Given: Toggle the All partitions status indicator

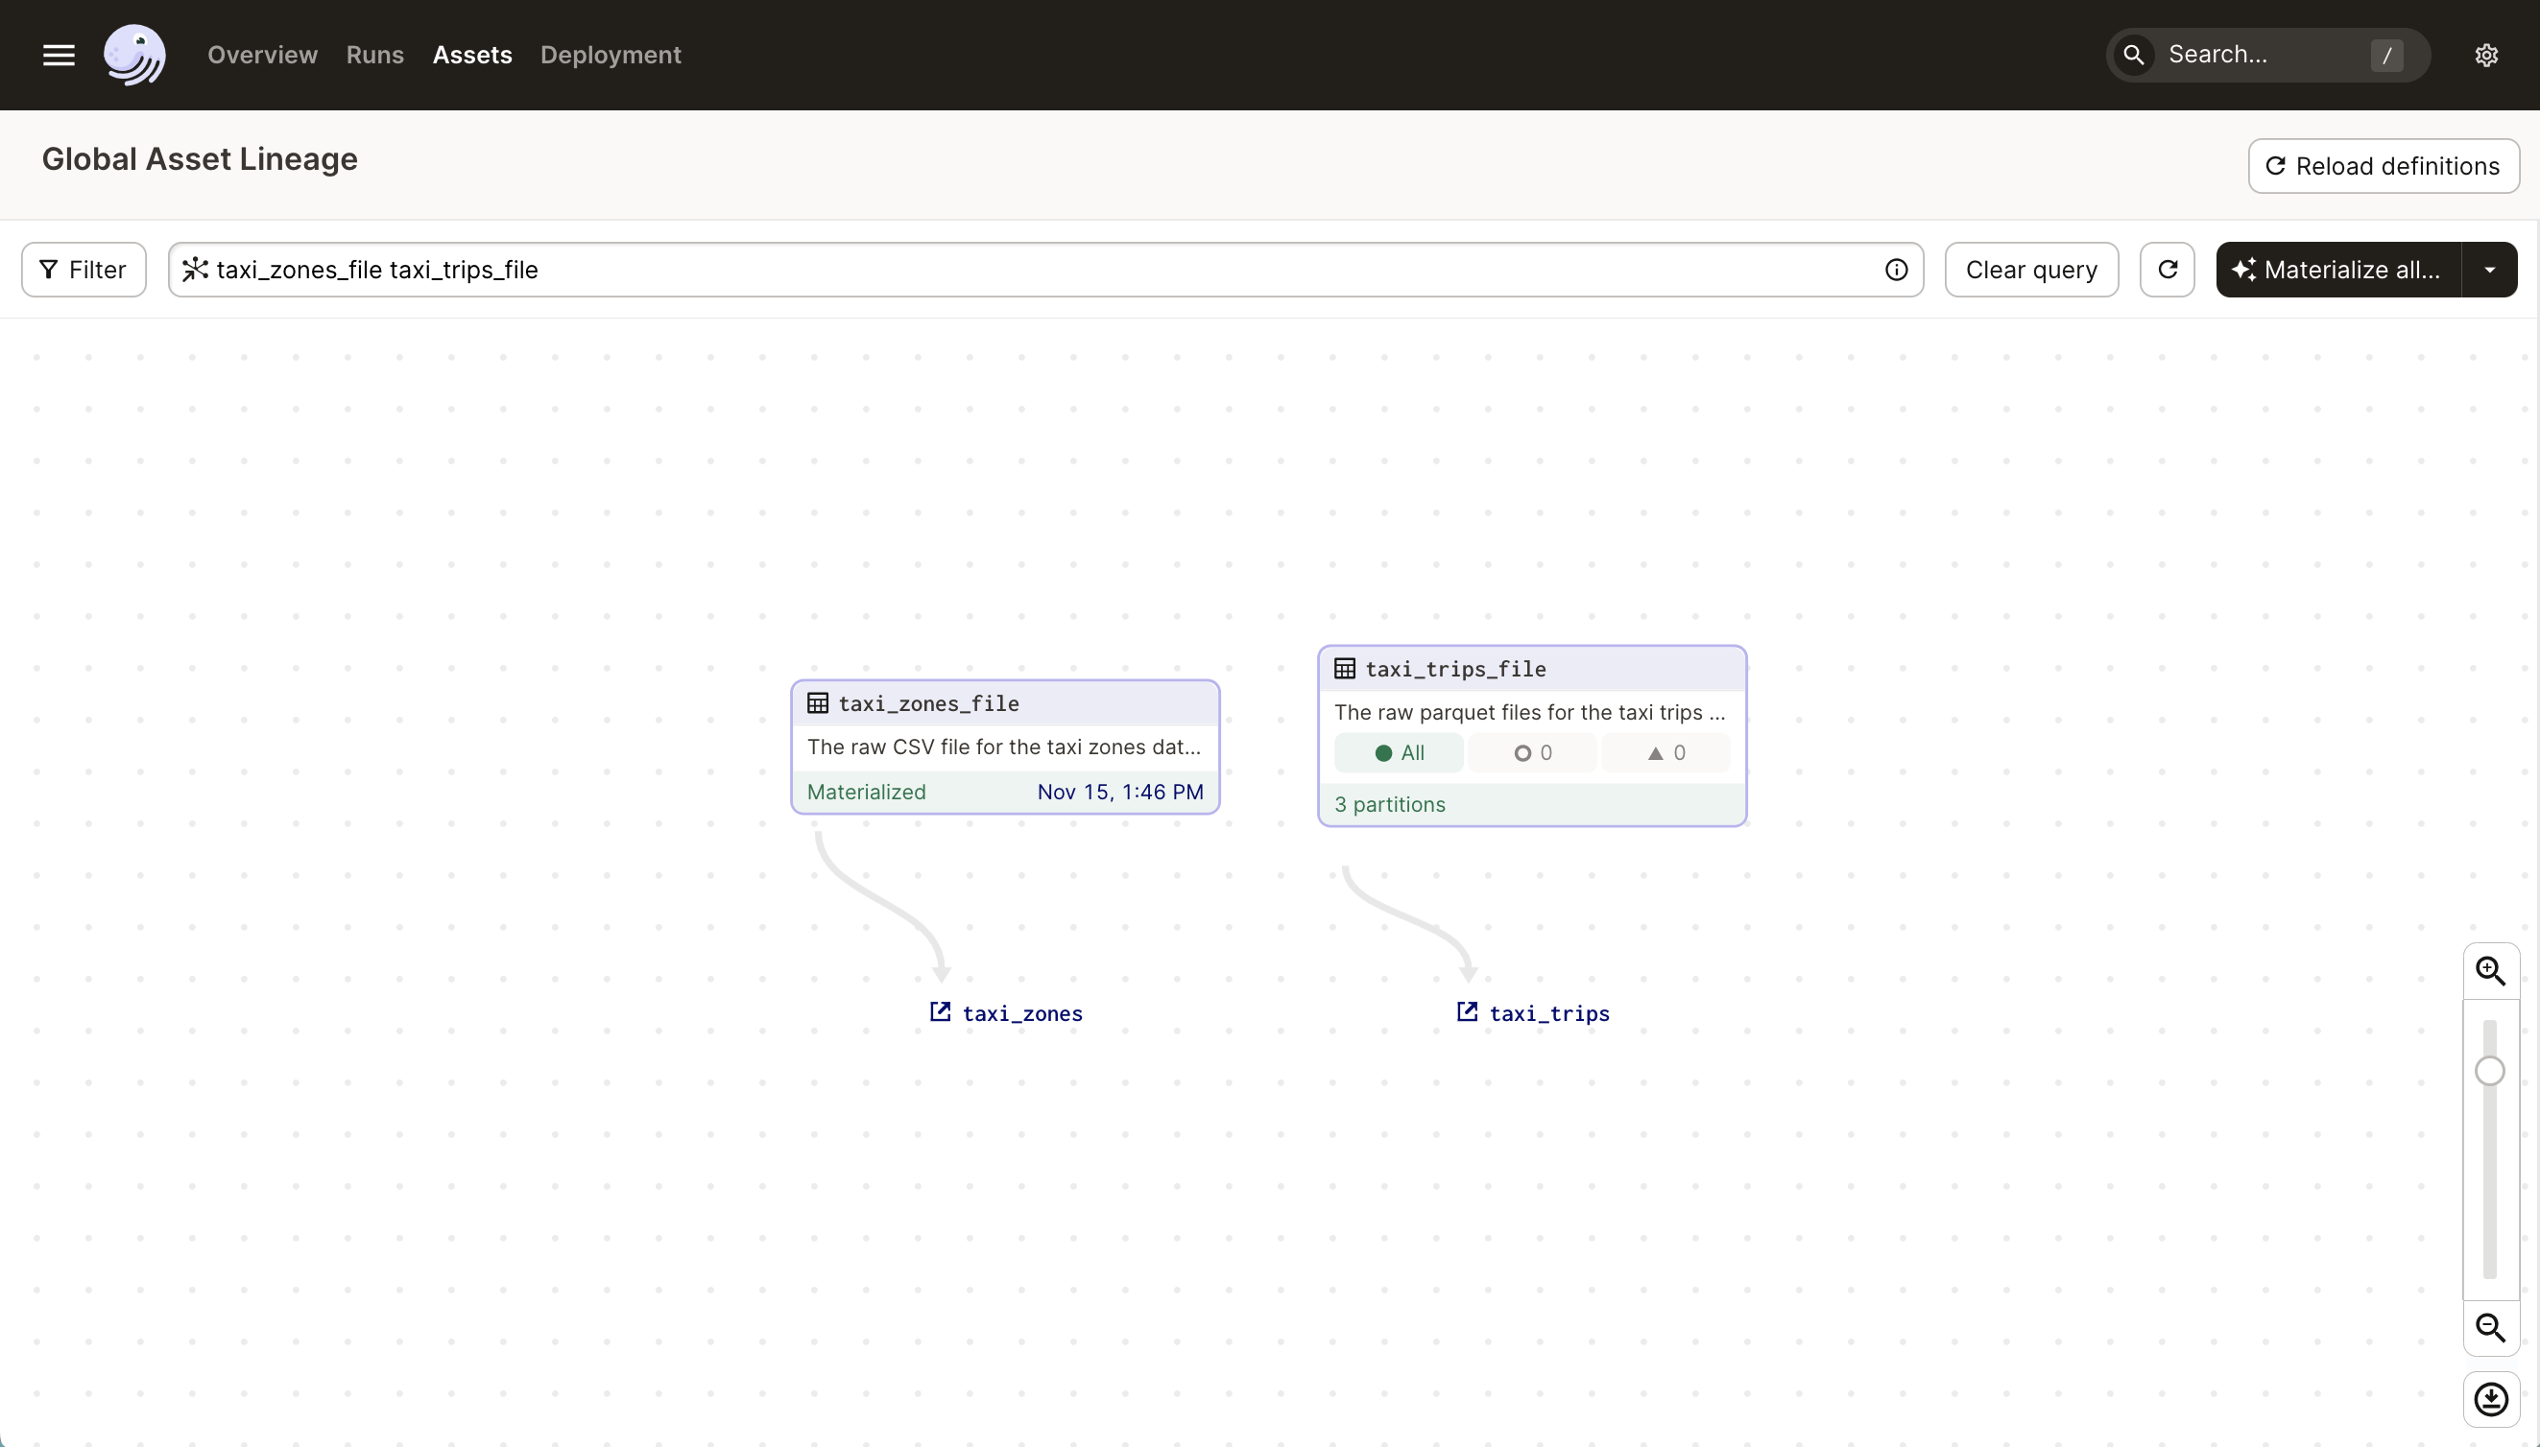Looking at the screenshot, I should click(x=1399, y=753).
